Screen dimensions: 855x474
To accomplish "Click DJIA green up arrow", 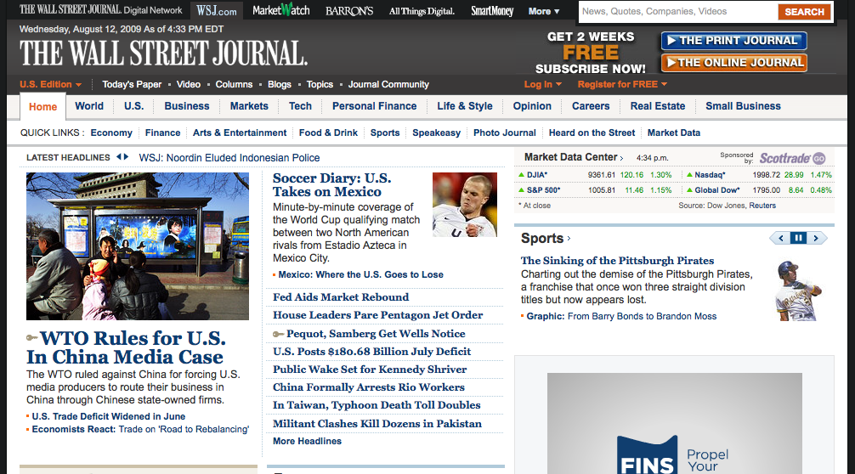I will (521, 175).
